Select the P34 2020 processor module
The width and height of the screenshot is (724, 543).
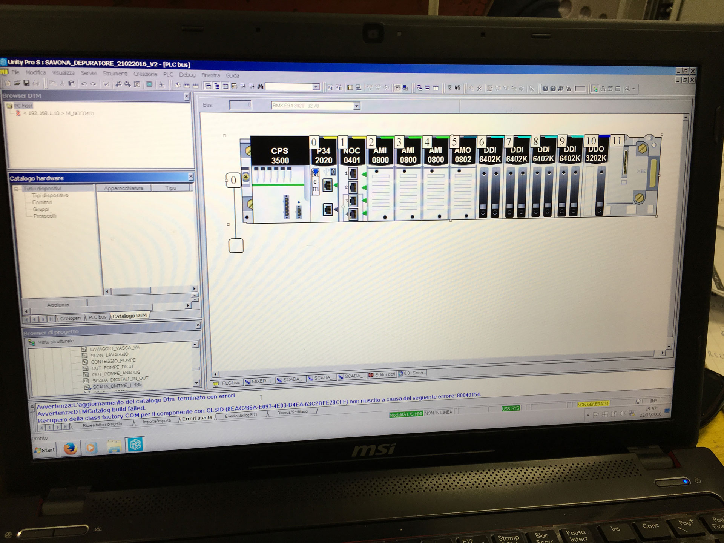click(324, 179)
